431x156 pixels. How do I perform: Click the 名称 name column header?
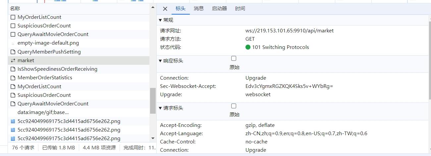(x=15, y=9)
